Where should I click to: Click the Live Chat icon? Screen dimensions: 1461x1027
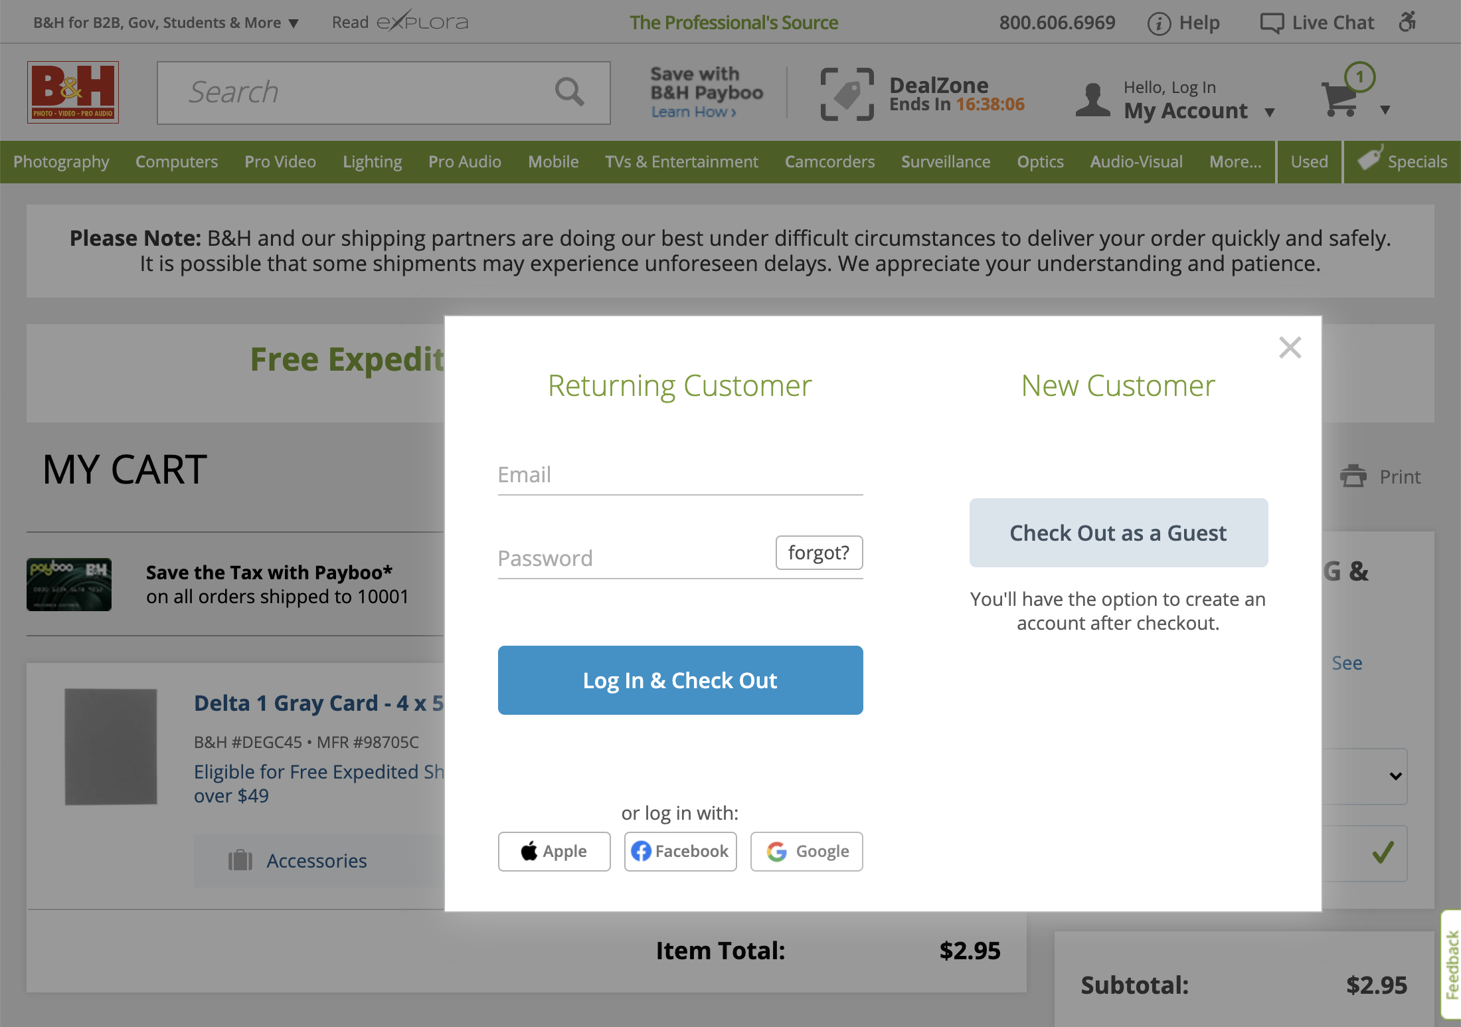point(1272,23)
